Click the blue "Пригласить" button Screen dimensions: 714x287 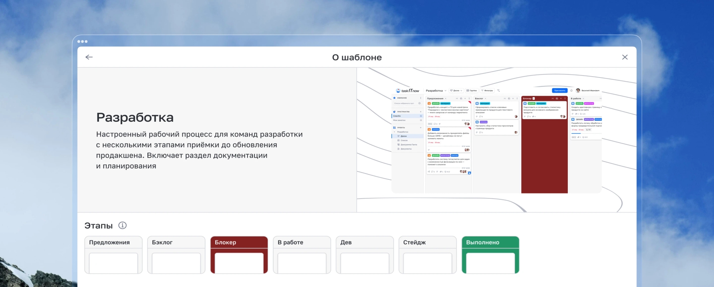560,90
